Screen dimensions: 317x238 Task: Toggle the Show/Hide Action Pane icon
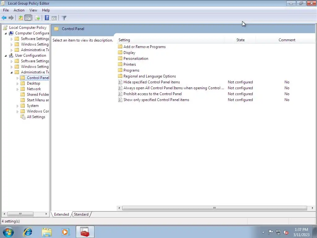[54, 18]
